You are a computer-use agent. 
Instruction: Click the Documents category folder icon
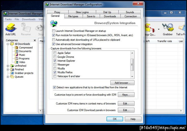click(16, 51)
